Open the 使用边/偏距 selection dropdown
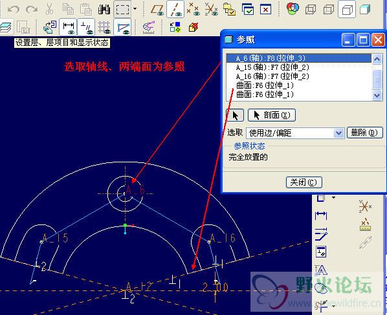 [338, 133]
